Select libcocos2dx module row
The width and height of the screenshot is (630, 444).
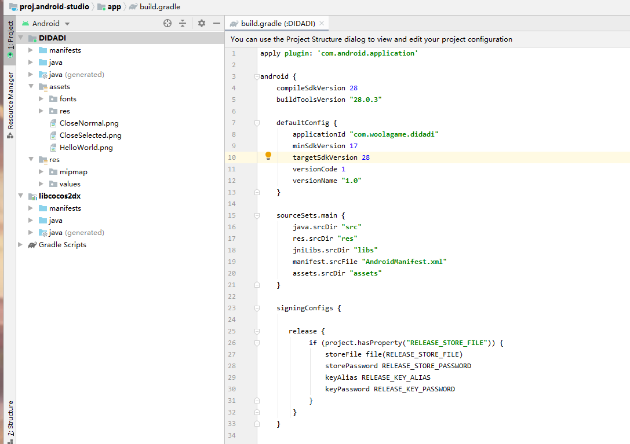[120, 196]
